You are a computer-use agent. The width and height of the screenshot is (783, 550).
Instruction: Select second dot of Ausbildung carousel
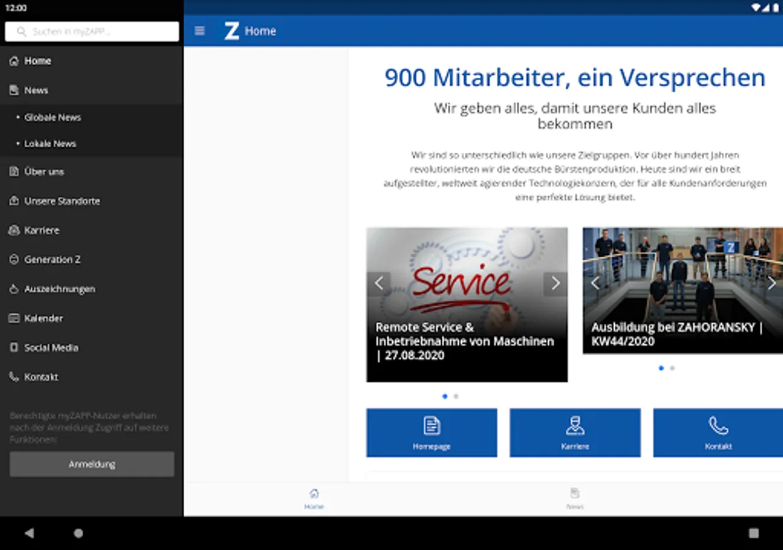[x=672, y=368]
